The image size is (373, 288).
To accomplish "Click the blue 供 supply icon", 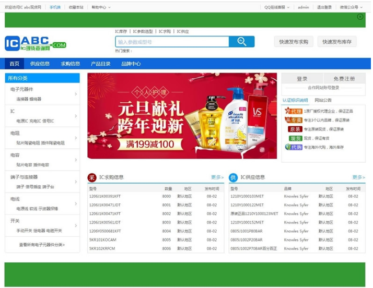I will (x=233, y=177).
